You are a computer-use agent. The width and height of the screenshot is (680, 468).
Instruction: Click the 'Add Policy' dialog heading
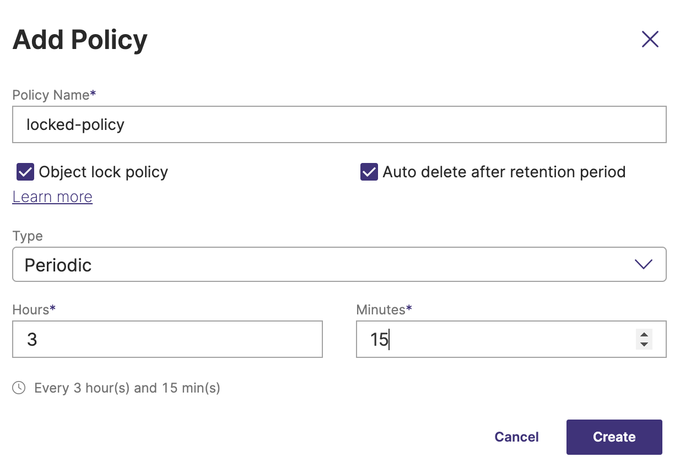point(80,40)
